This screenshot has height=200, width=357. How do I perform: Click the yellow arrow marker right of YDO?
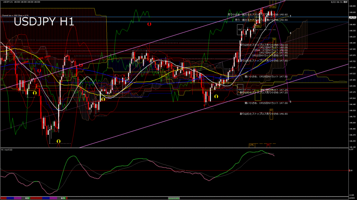(x=217, y=96)
